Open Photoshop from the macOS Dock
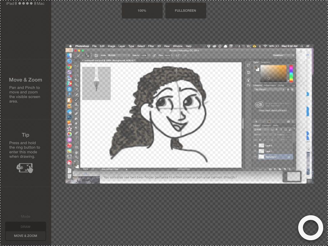 (69, 117)
